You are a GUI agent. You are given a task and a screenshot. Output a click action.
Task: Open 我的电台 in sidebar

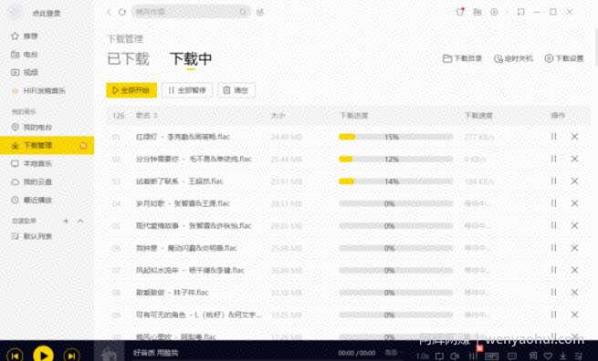point(32,128)
